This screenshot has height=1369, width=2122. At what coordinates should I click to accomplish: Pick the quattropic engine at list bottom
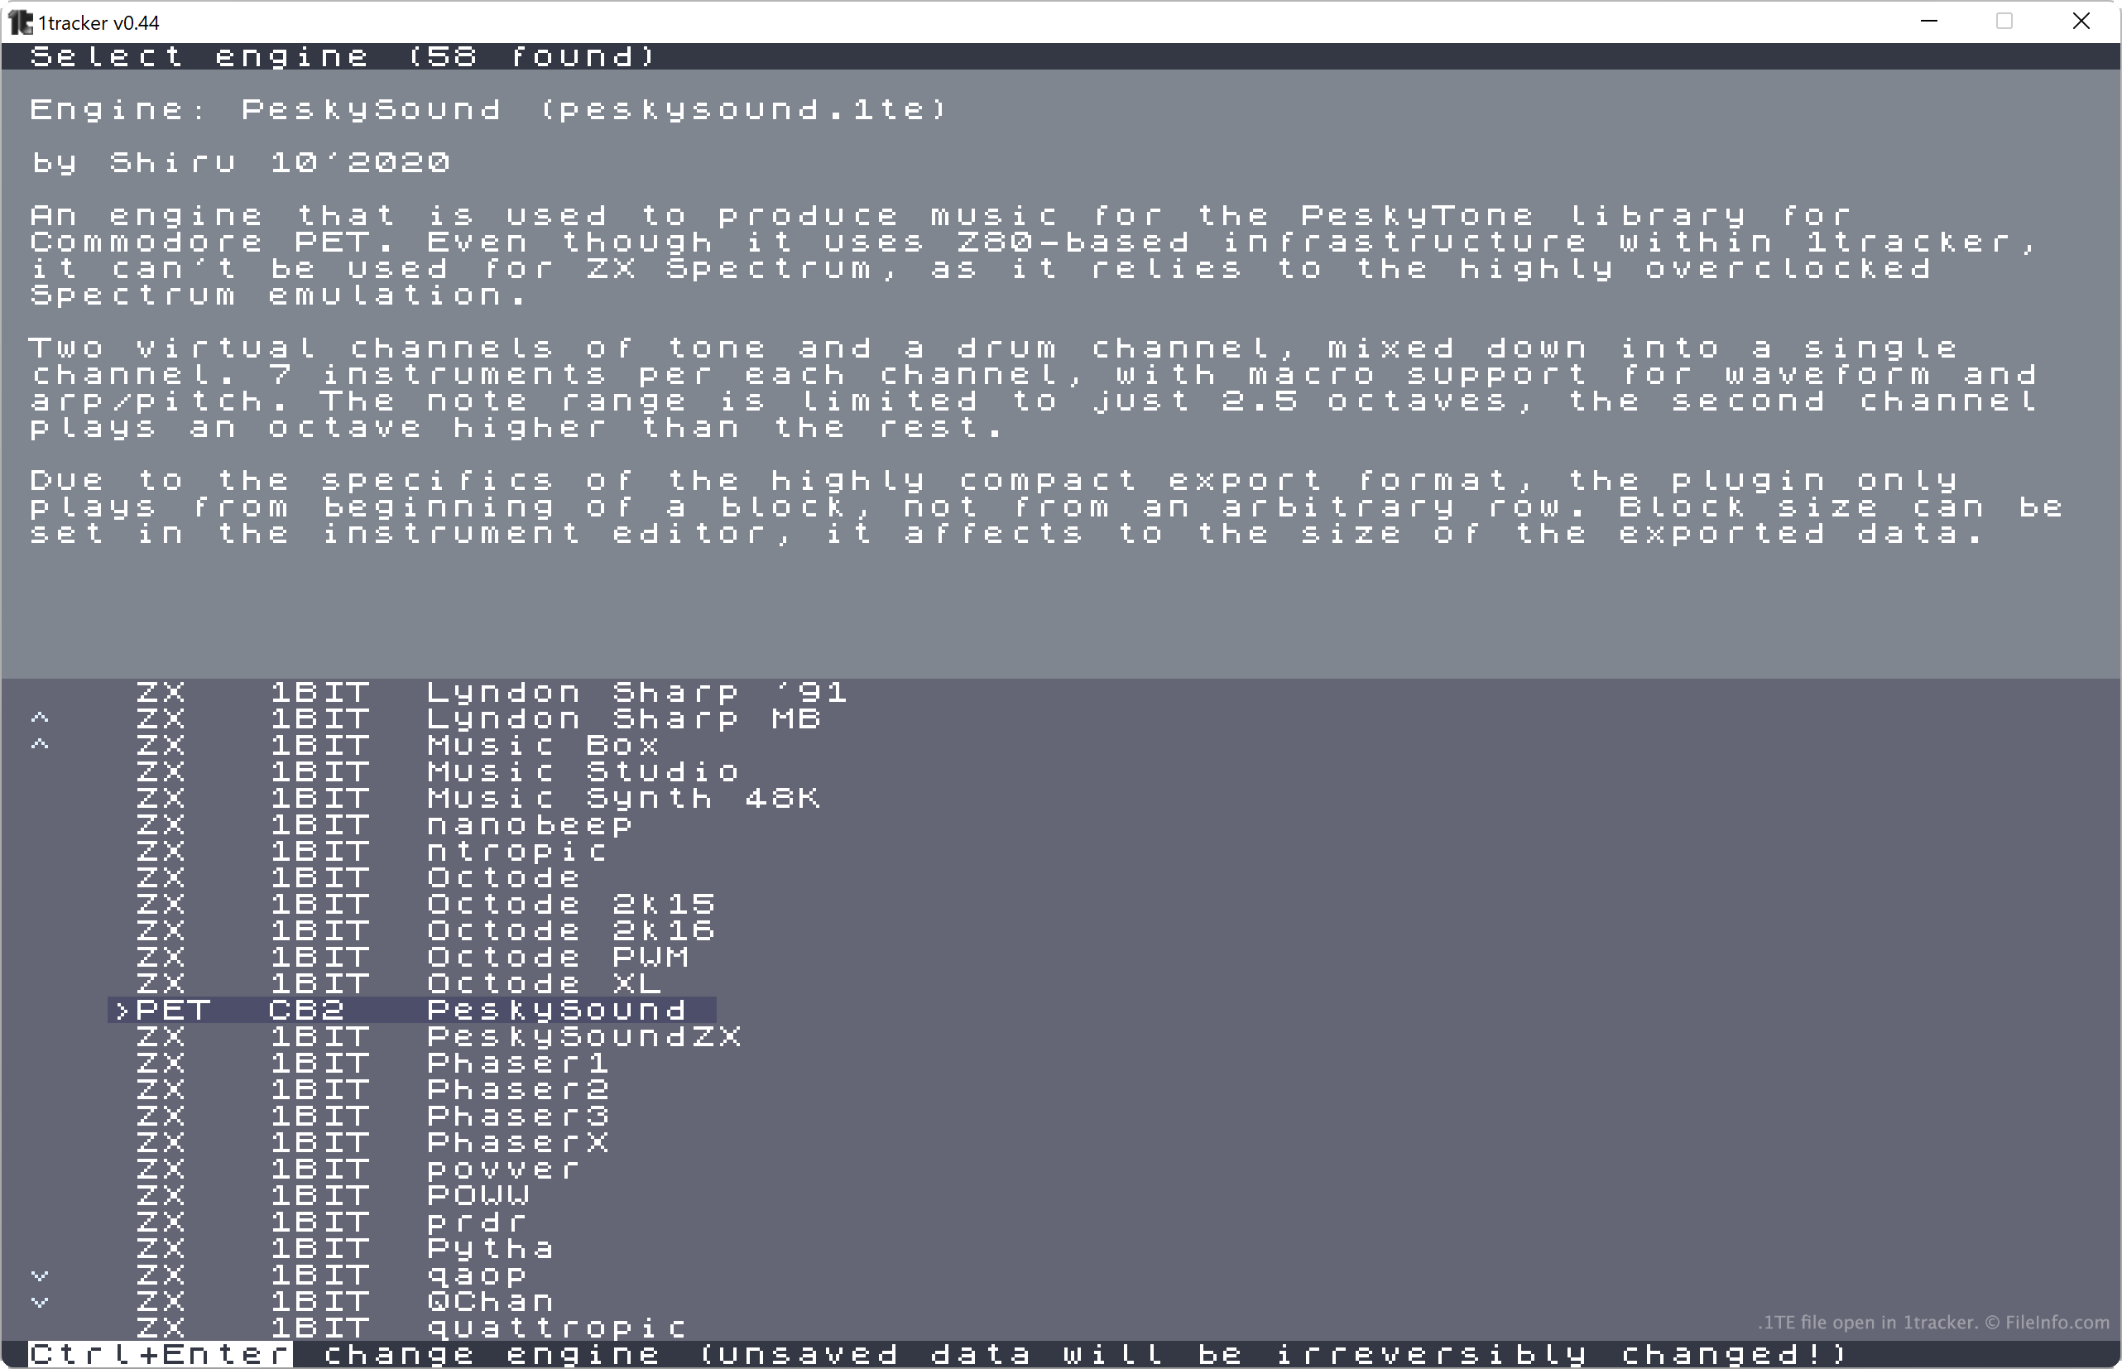point(411,1328)
